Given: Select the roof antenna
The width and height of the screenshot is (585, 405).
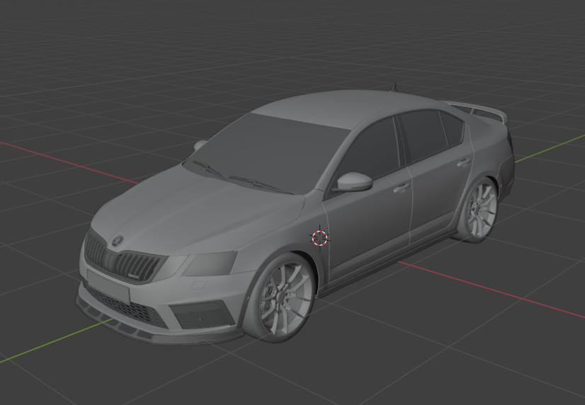Looking at the screenshot, I should [394, 87].
